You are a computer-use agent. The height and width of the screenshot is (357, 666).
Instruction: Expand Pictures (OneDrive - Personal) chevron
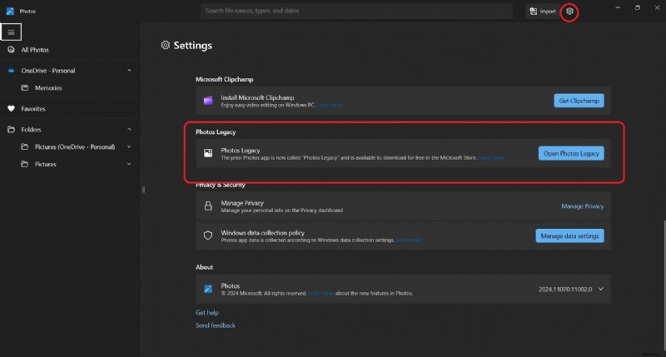[129, 146]
